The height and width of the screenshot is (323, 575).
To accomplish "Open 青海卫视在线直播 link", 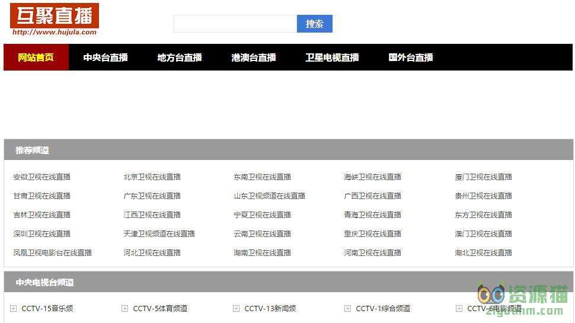I will [373, 215].
